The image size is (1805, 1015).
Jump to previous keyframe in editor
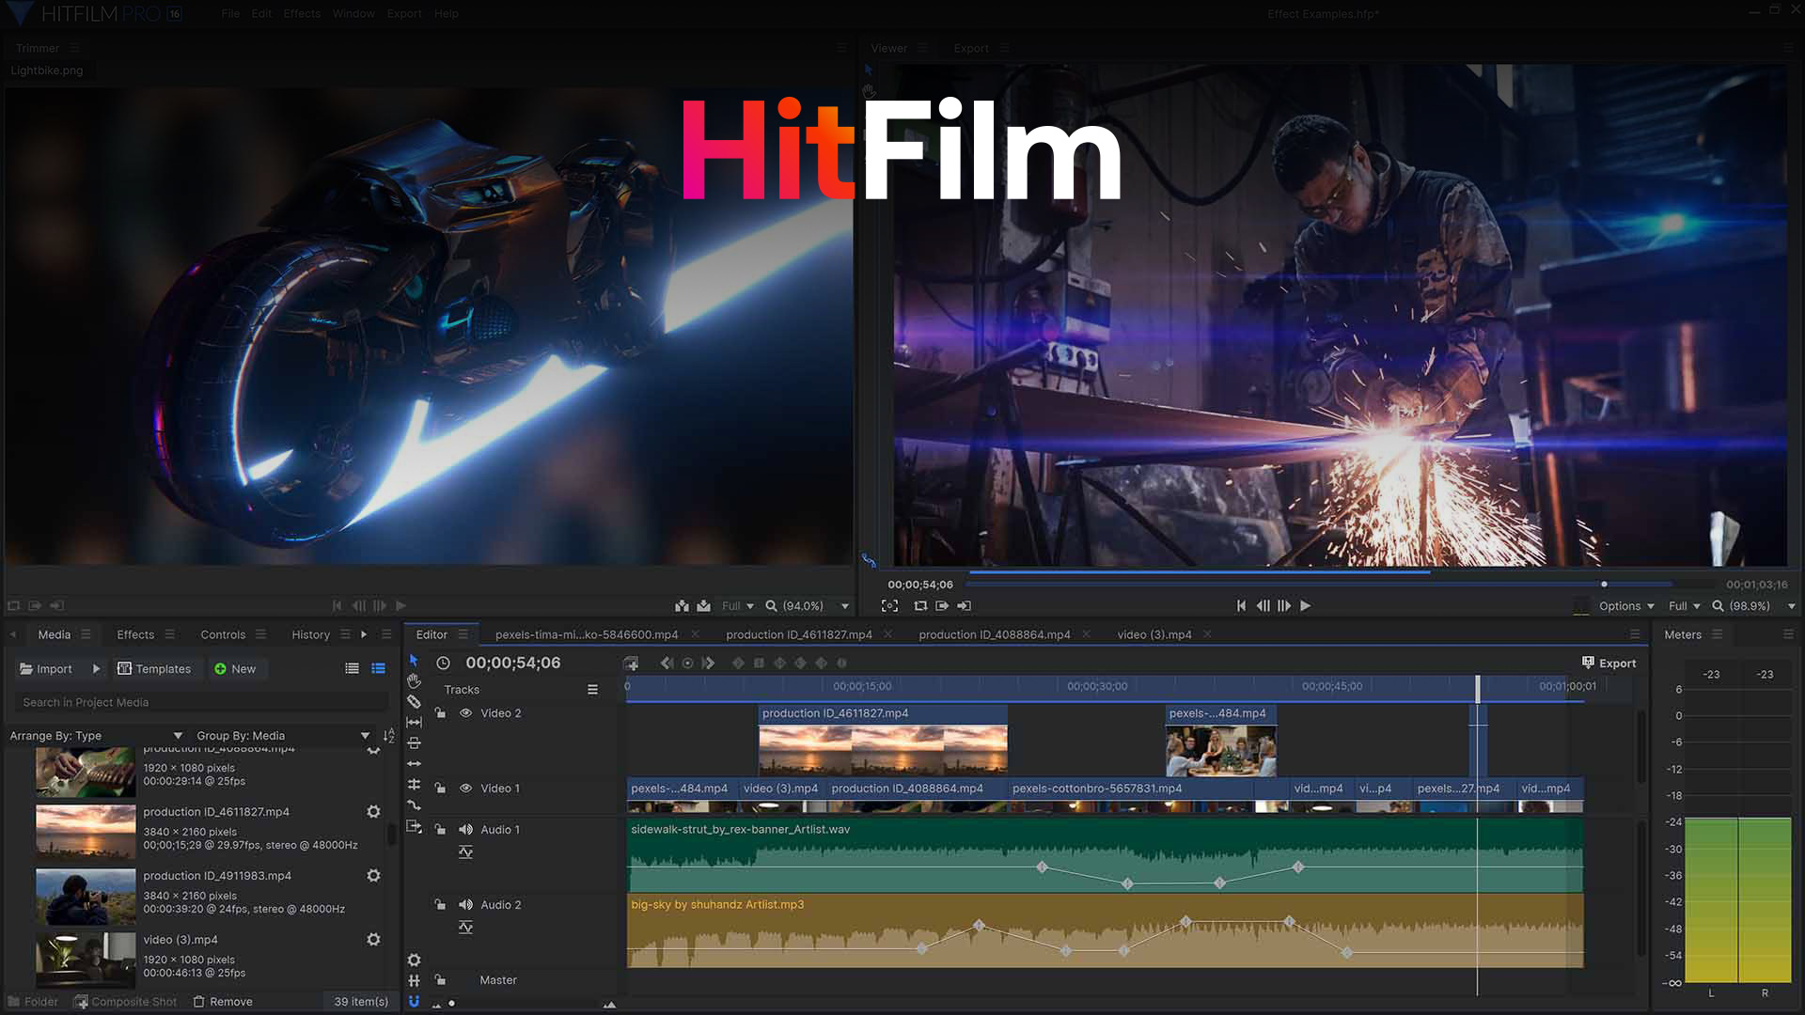(x=667, y=664)
